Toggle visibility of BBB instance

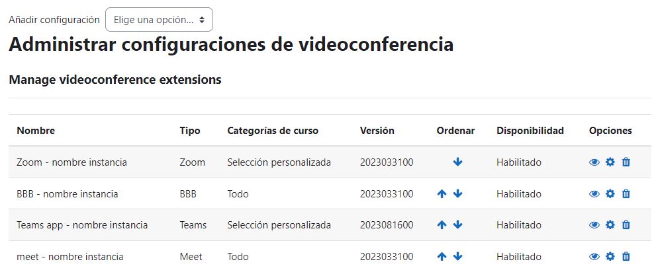594,194
